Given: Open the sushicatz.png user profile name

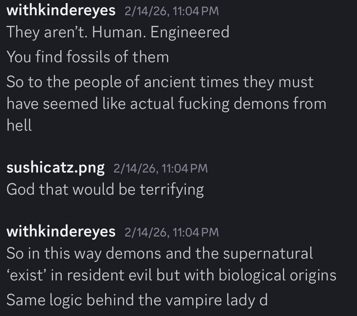Looking at the screenshot, I should 55,168.
